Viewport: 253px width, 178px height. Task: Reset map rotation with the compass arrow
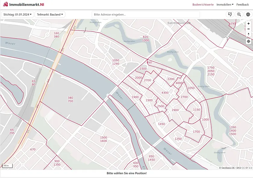pyautogui.click(x=248, y=34)
